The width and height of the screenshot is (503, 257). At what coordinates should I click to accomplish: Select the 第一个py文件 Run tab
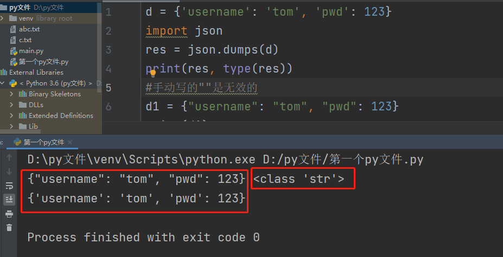pos(43,142)
